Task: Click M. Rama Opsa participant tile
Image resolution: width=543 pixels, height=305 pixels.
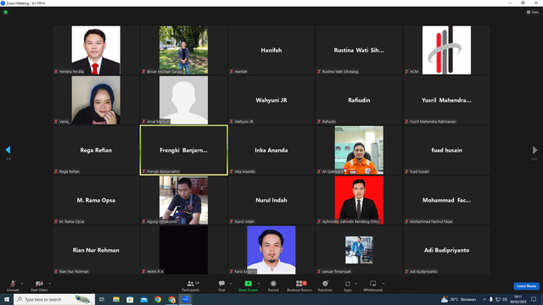Action: 96,200
